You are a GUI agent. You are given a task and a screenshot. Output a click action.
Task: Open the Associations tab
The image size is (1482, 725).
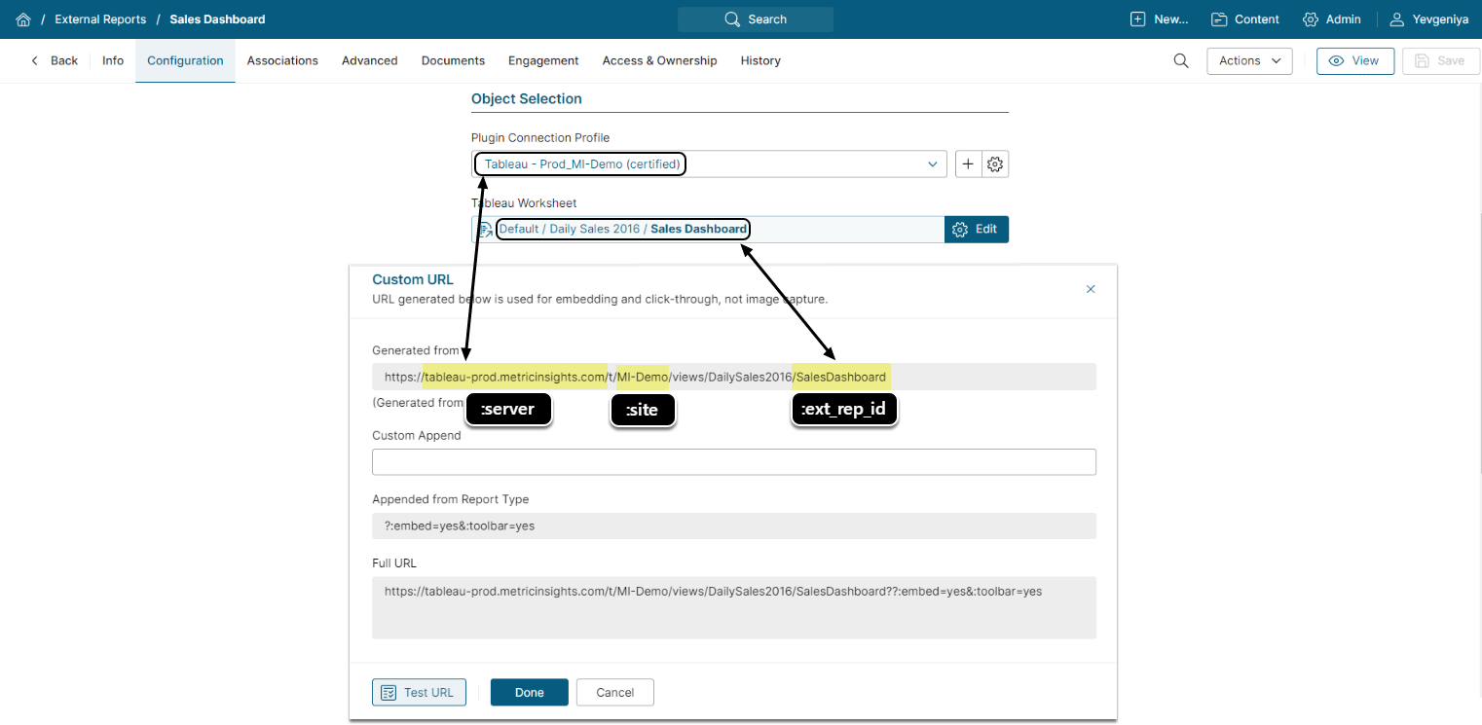point(282,60)
